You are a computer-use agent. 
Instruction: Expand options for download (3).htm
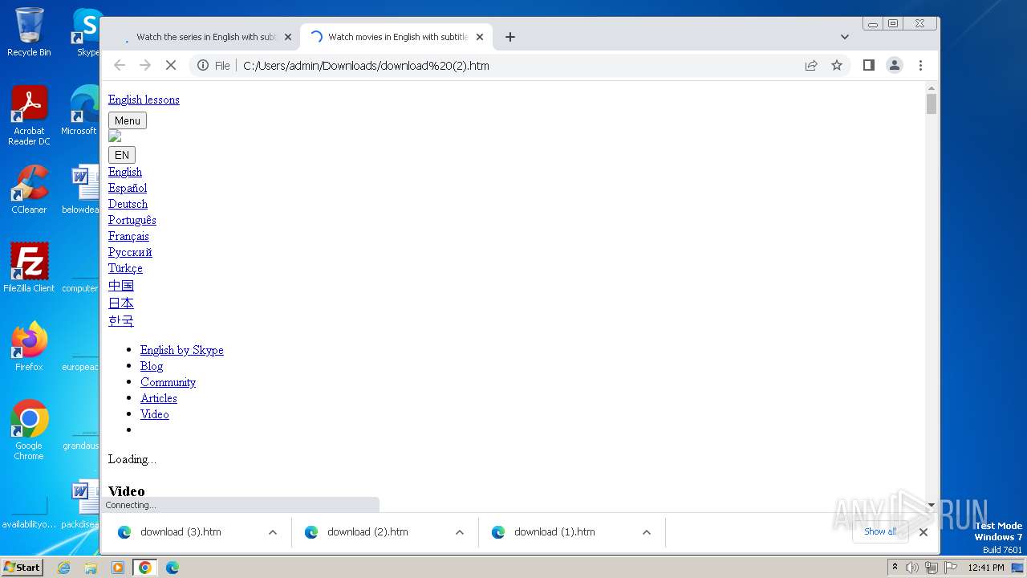point(273,532)
